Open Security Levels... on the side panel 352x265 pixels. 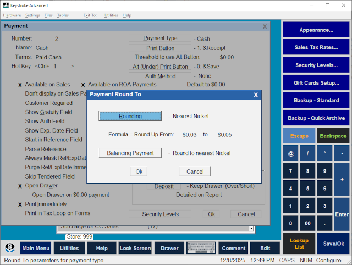(x=316, y=65)
